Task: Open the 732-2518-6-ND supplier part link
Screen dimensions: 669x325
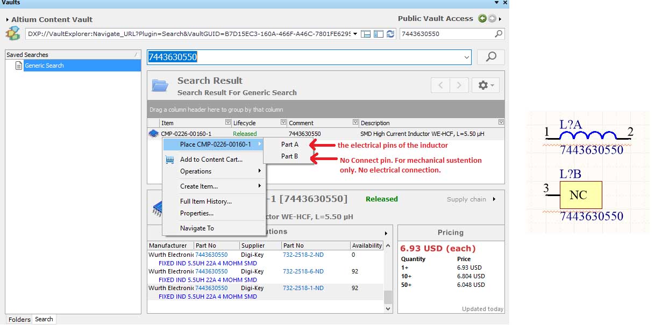Action: pos(303,272)
